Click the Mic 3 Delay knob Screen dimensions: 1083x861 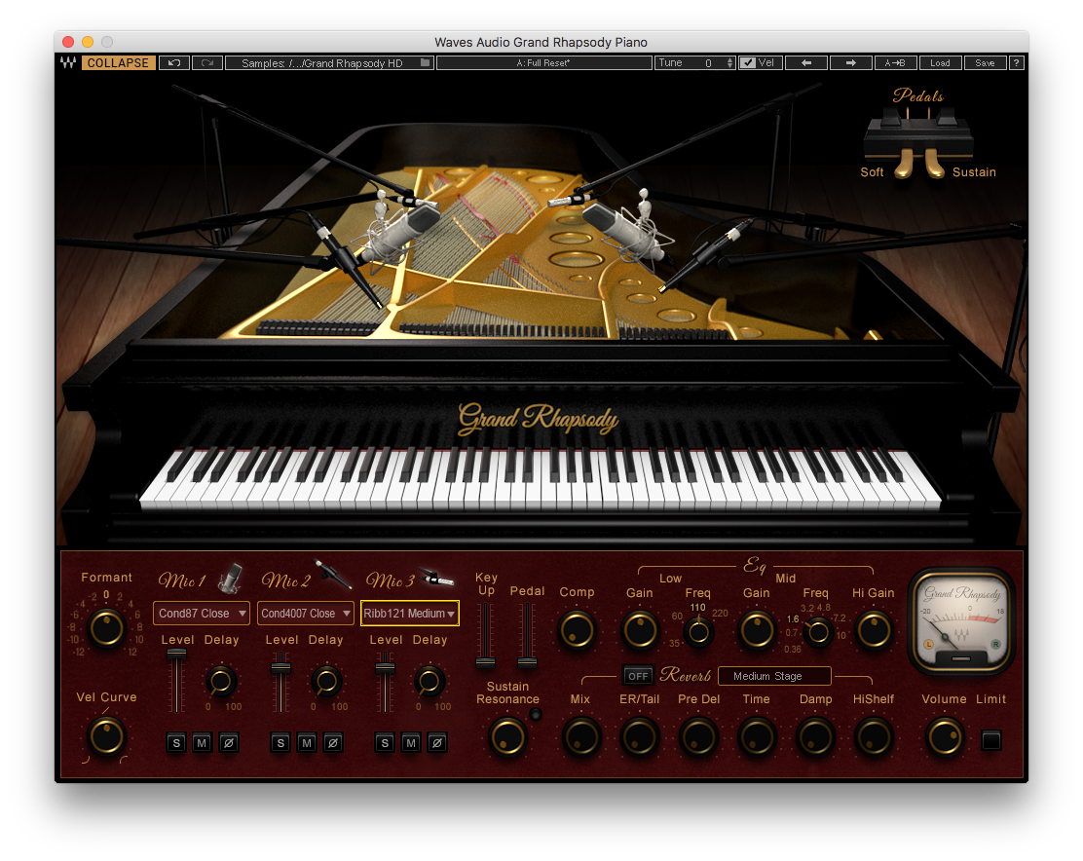pyautogui.click(x=429, y=682)
